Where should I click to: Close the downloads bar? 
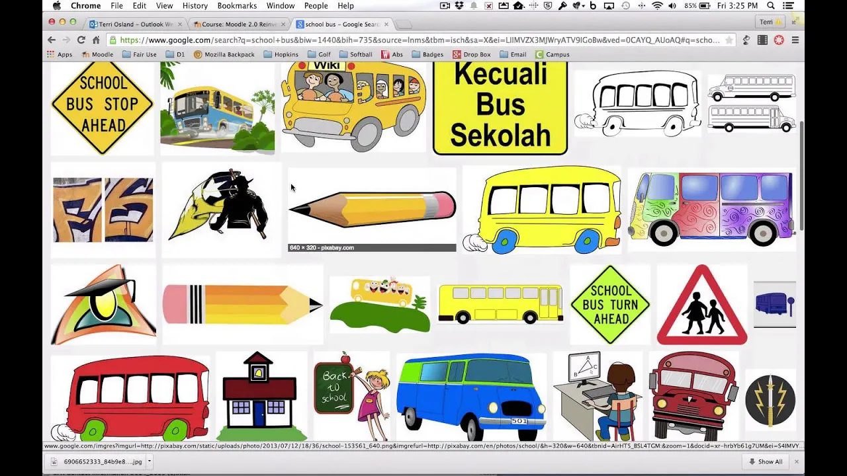click(797, 461)
